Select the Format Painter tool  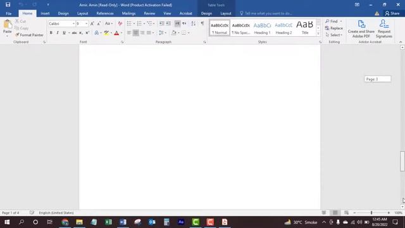click(29, 35)
